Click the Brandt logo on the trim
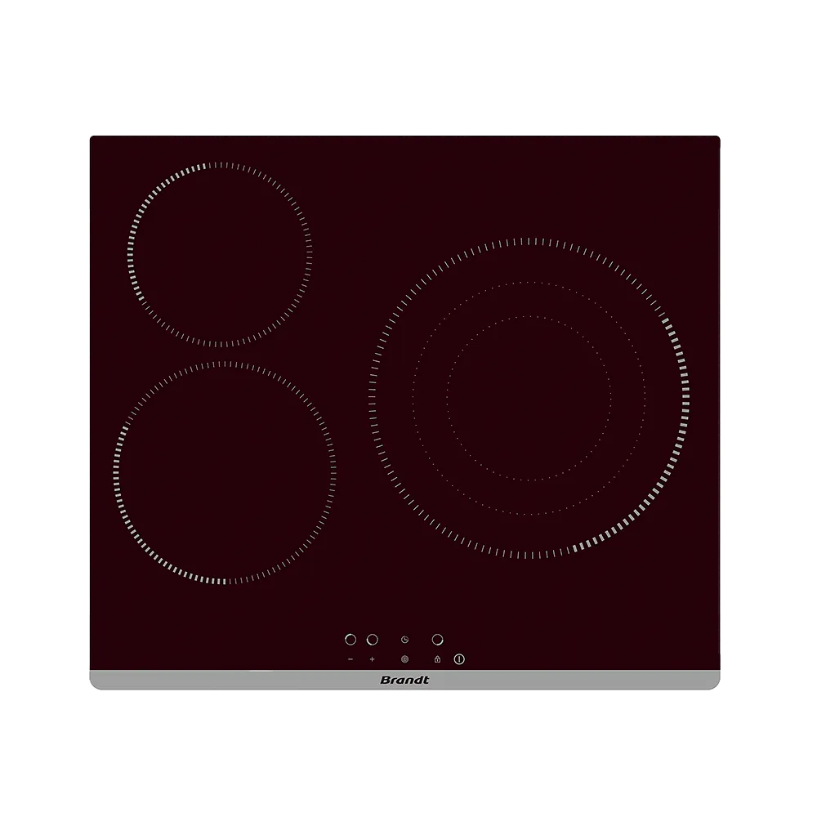817x817 pixels. [x=405, y=680]
